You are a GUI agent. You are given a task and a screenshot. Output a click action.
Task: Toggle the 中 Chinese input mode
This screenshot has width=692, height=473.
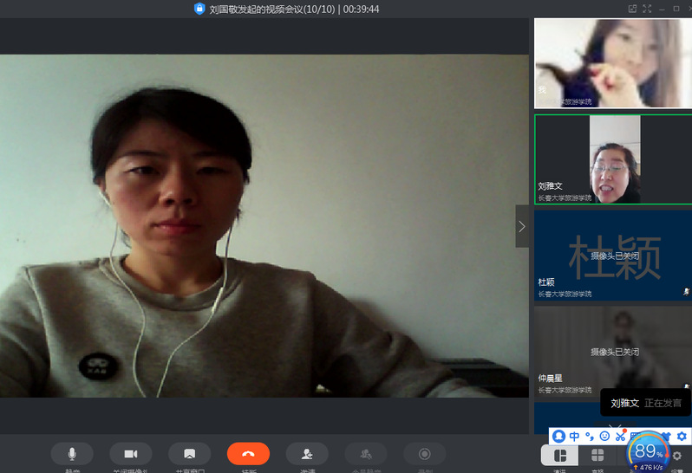click(x=574, y=437)
